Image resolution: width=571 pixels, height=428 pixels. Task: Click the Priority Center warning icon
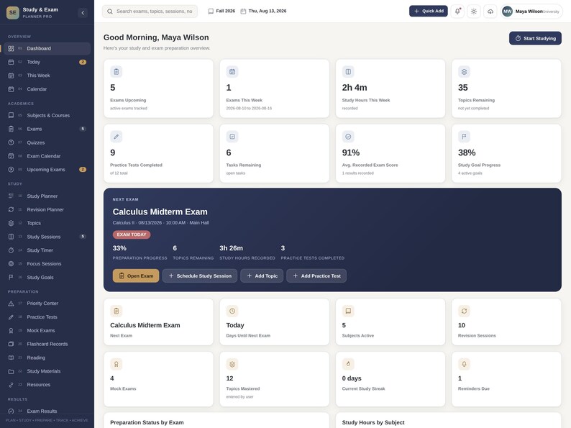pos(11,304)
